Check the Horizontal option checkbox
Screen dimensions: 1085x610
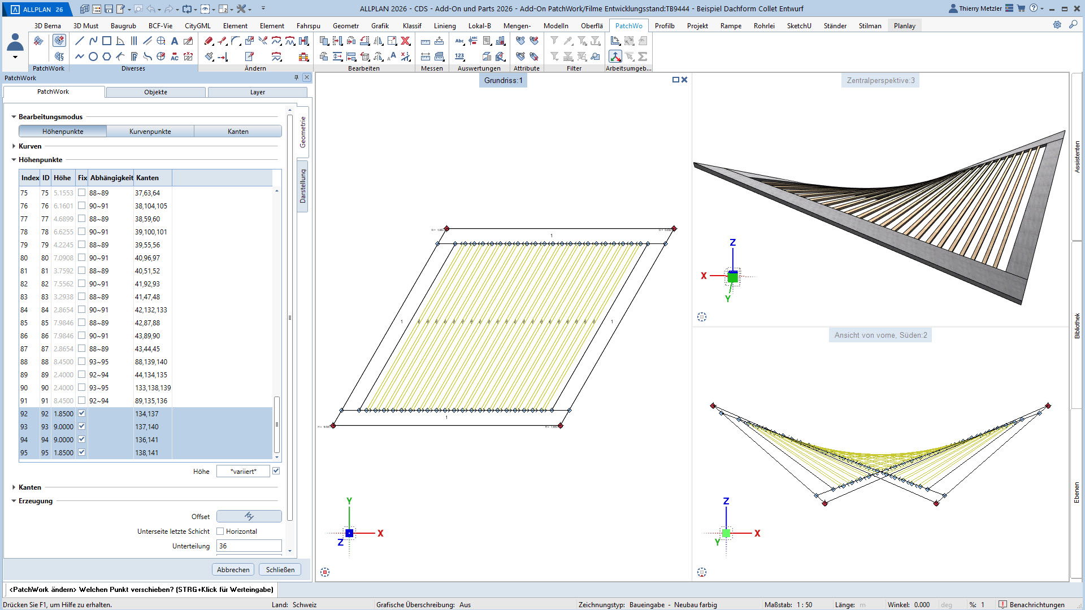[x=220, y=531]
